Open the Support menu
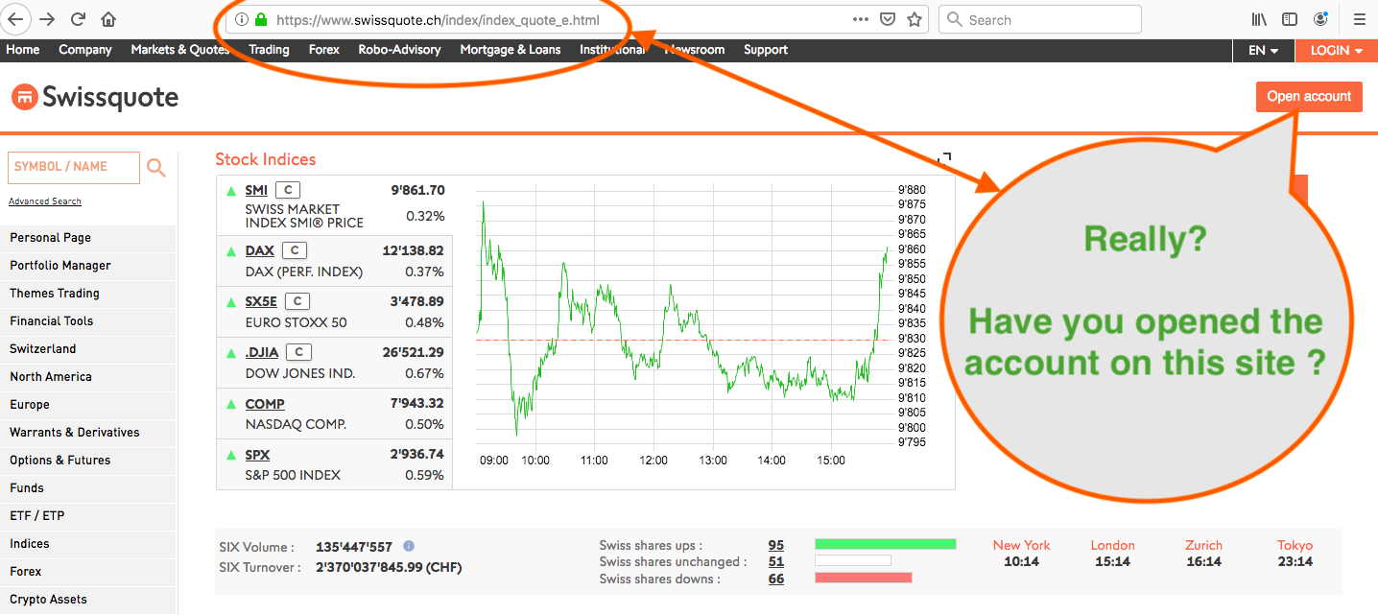This screenshot has height=615, width=1378. coord(766,50)
